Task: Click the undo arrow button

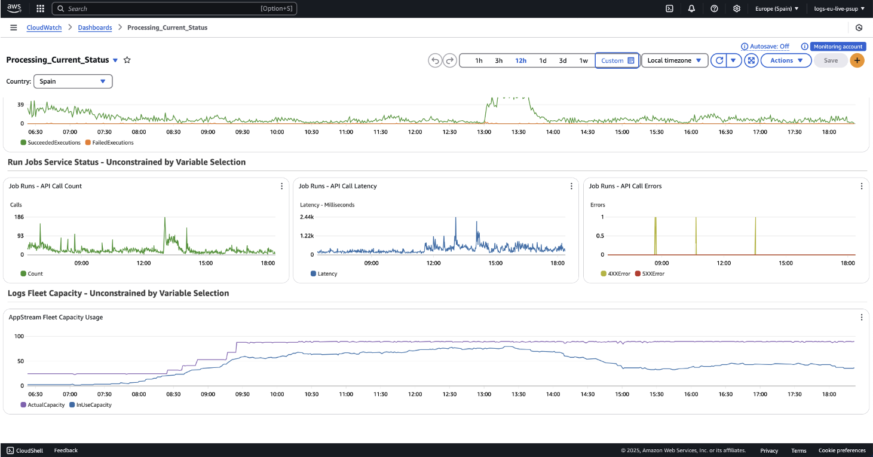Action: (x=435, y=60)
